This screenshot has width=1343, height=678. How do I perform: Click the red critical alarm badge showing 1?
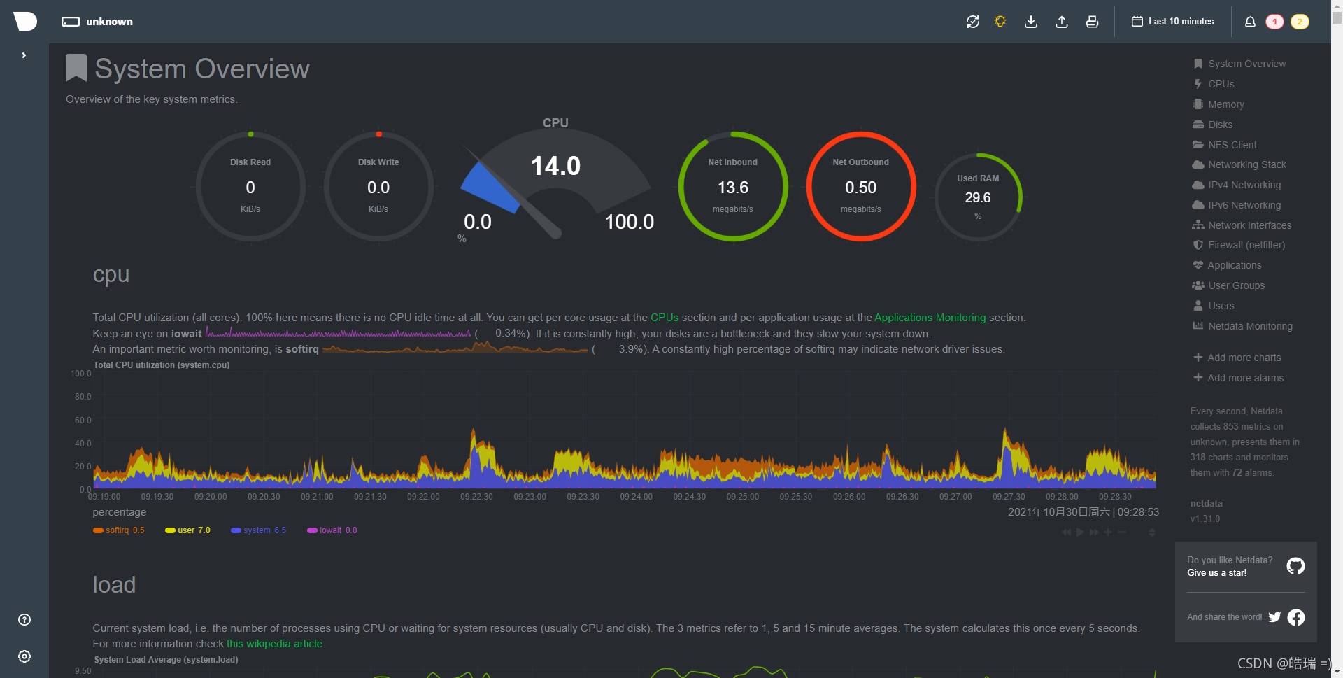(1274, 22)
